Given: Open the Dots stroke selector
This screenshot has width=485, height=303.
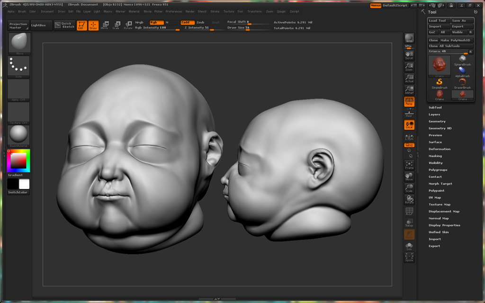Looking at the screenshot, I should pyautogui.click(x=19, y=67).
